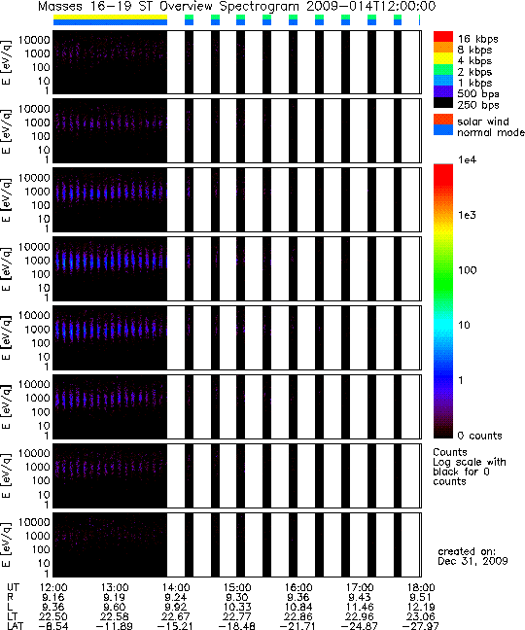The height and width of the screenshot is (630, 525).
Task: Click the L value '10.84'
Action: pyautogui.click(x=298, y=607)
